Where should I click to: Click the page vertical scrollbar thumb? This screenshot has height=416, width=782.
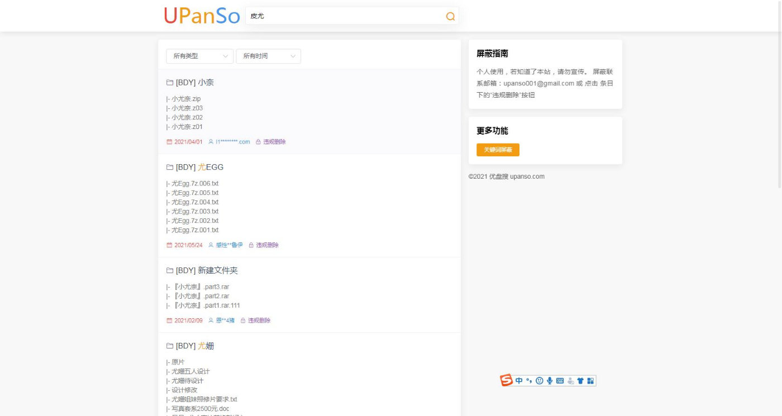pos(780,94)
